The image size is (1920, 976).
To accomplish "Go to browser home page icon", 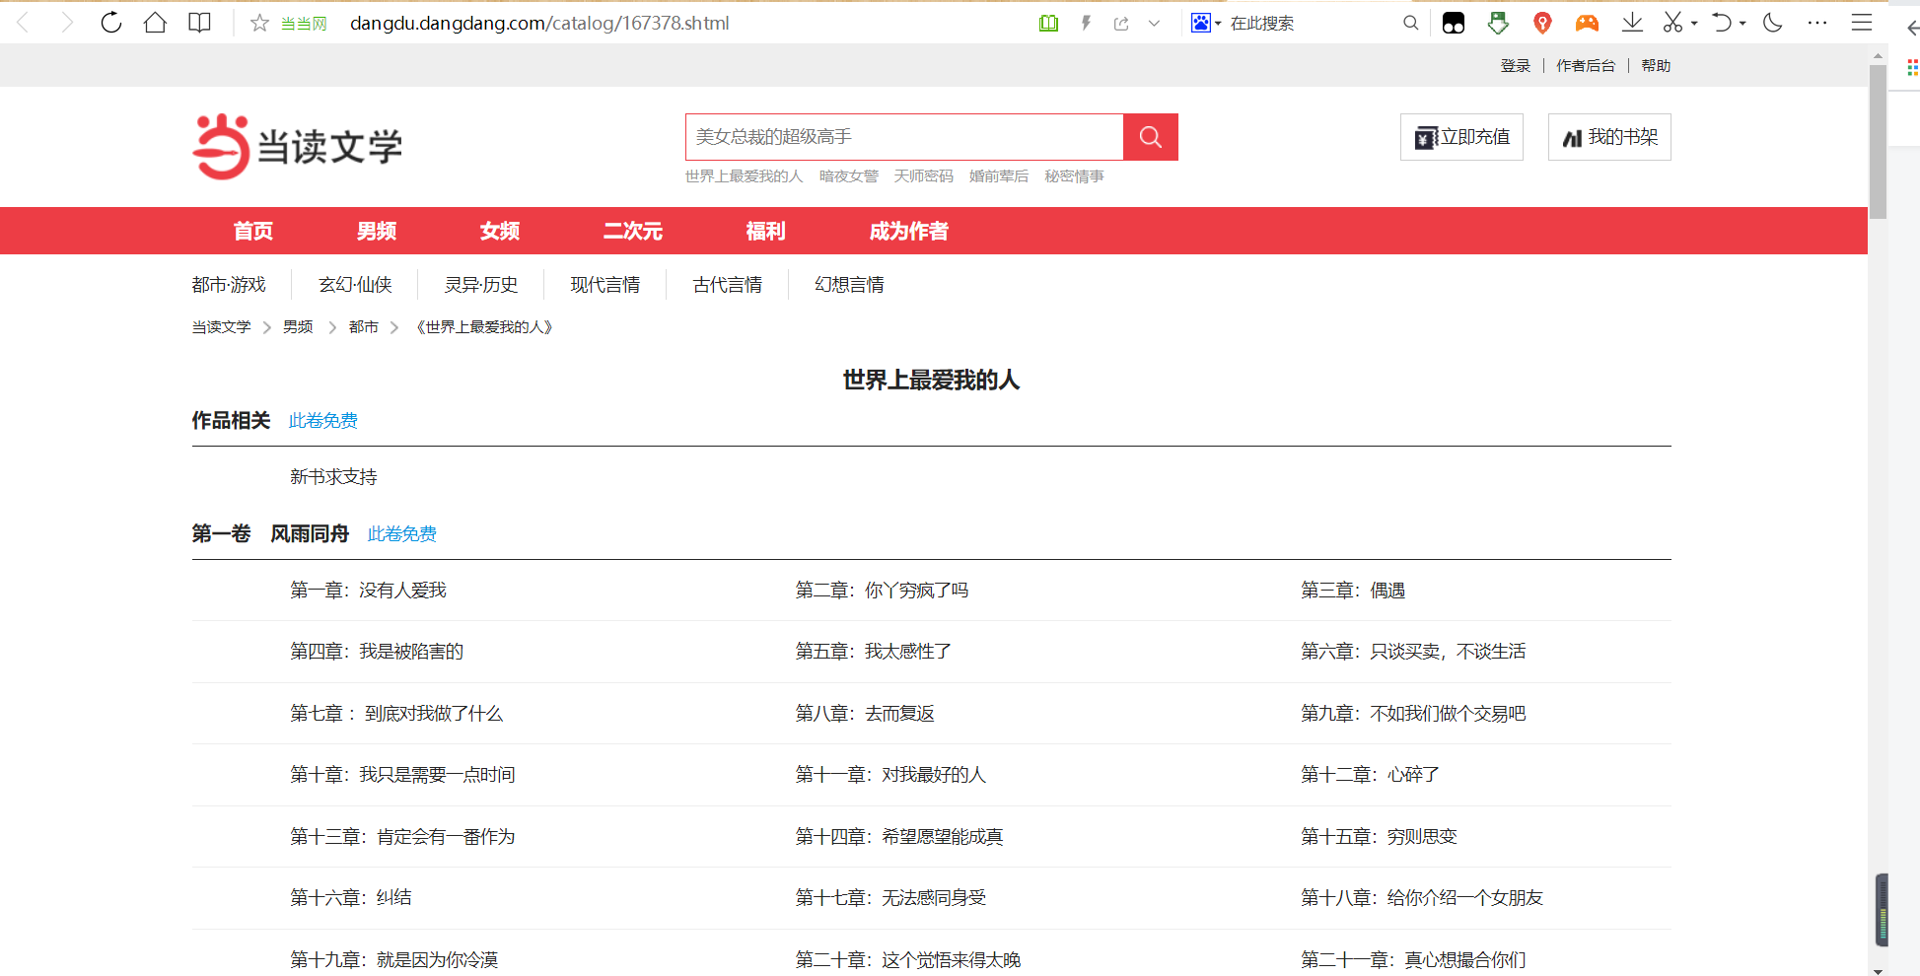I will pyautogui.click(x=155, y=23).
